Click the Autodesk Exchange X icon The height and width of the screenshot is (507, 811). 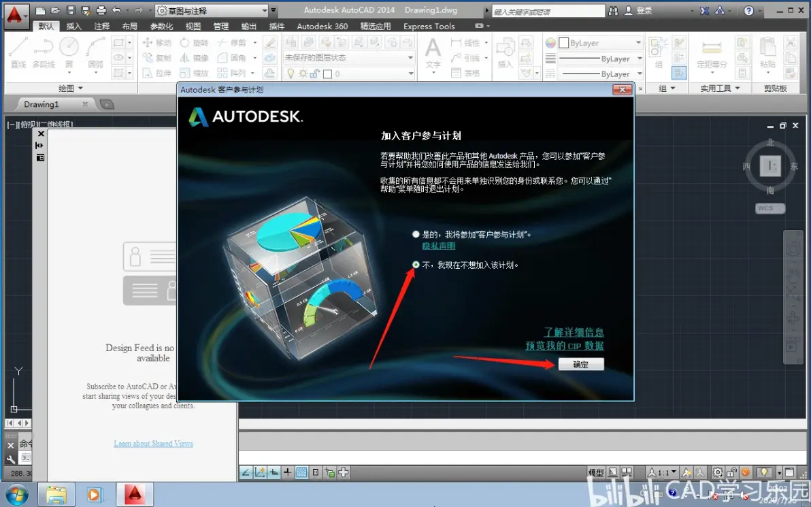704,10
